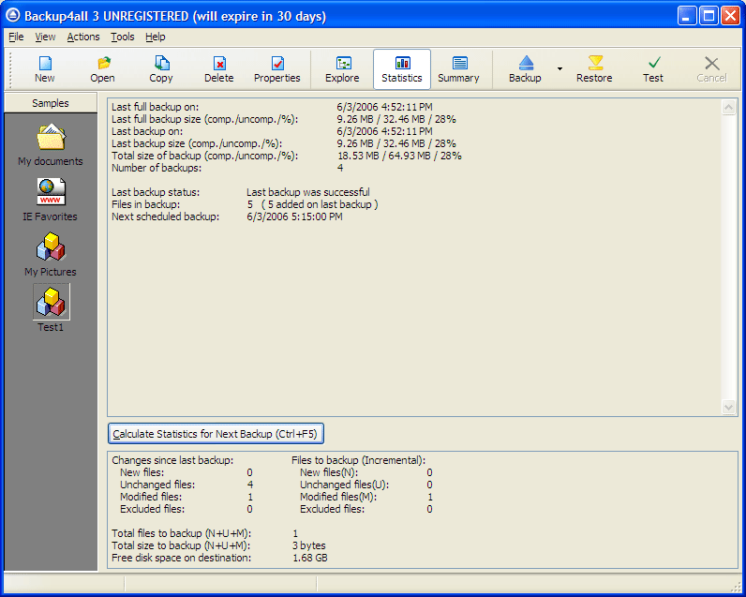Click the statistics scrollbar down arrow

point(728,407)
